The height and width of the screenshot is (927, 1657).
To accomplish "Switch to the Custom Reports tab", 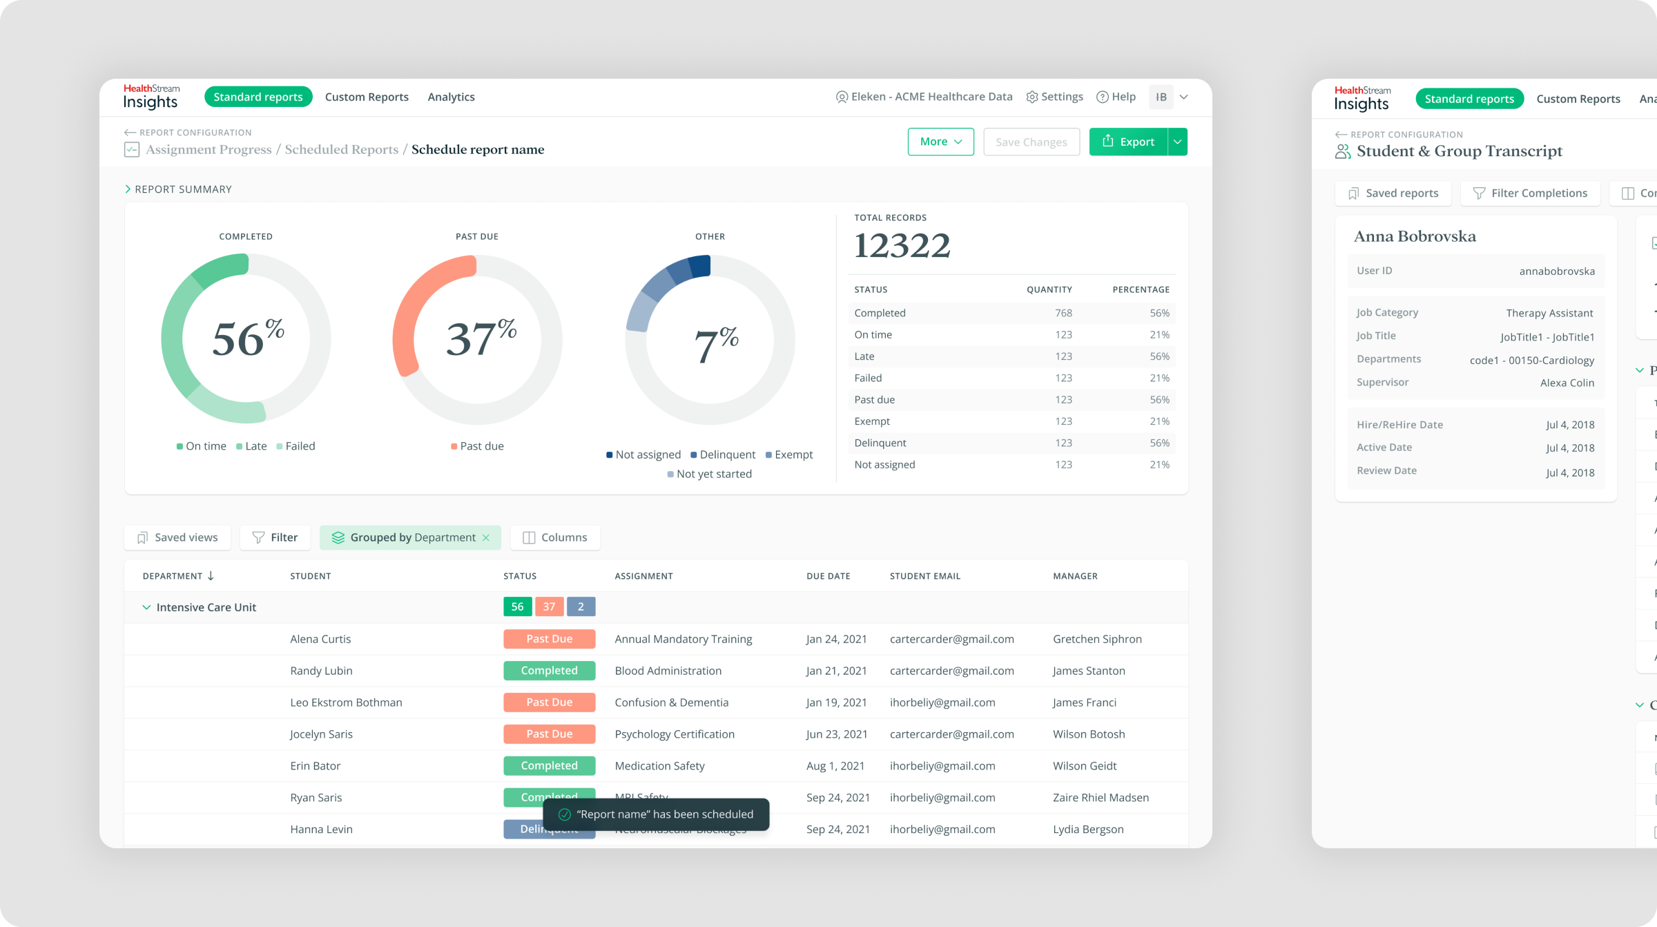I will click(367, 97).
